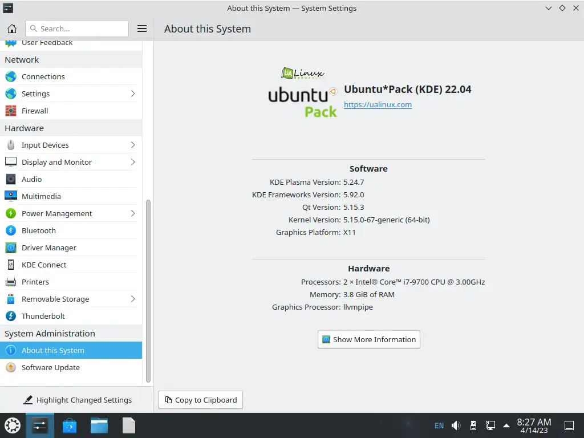Click the removable device tray icon

click(x=473, y=425)
